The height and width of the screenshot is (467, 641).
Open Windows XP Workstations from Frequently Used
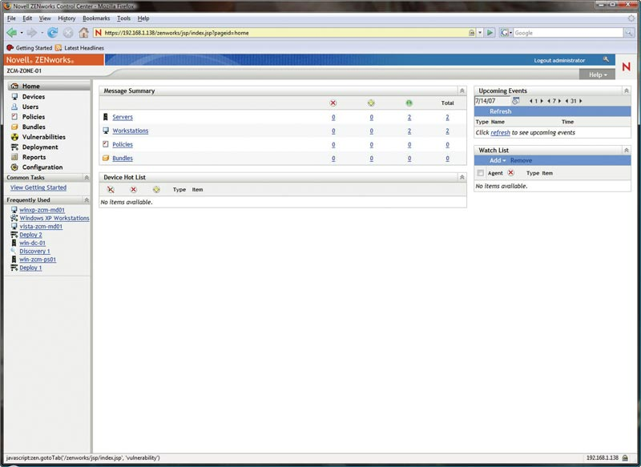[54, 218]
